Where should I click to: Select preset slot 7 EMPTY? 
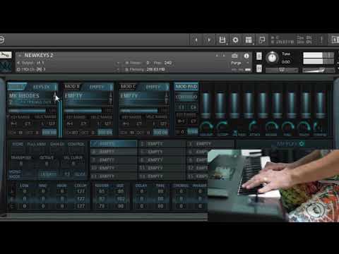coord(114,160)
